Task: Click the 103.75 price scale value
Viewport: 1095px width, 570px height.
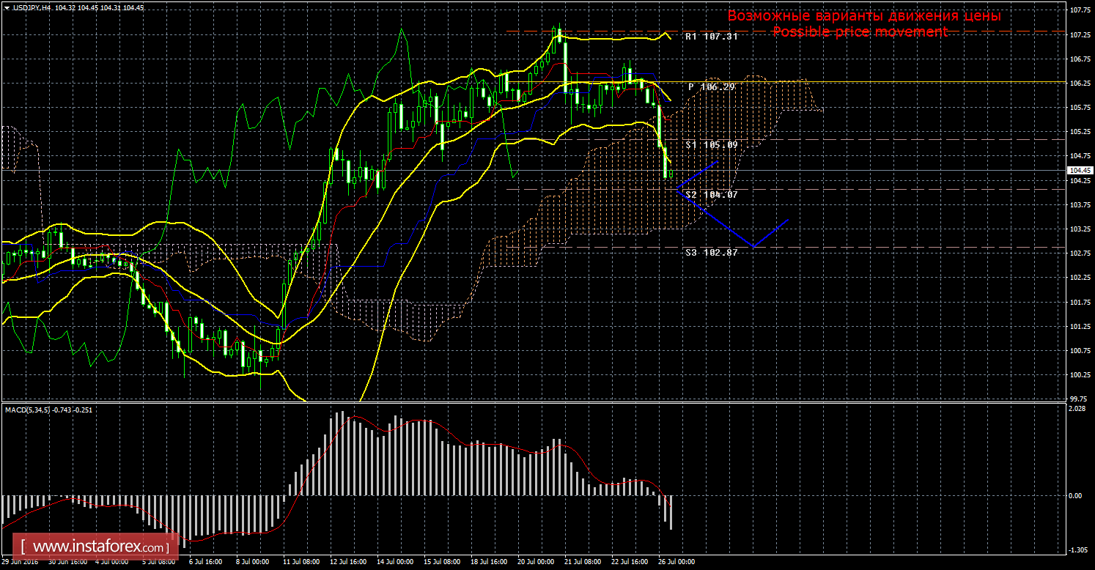Action: (x=1080, y=204)
